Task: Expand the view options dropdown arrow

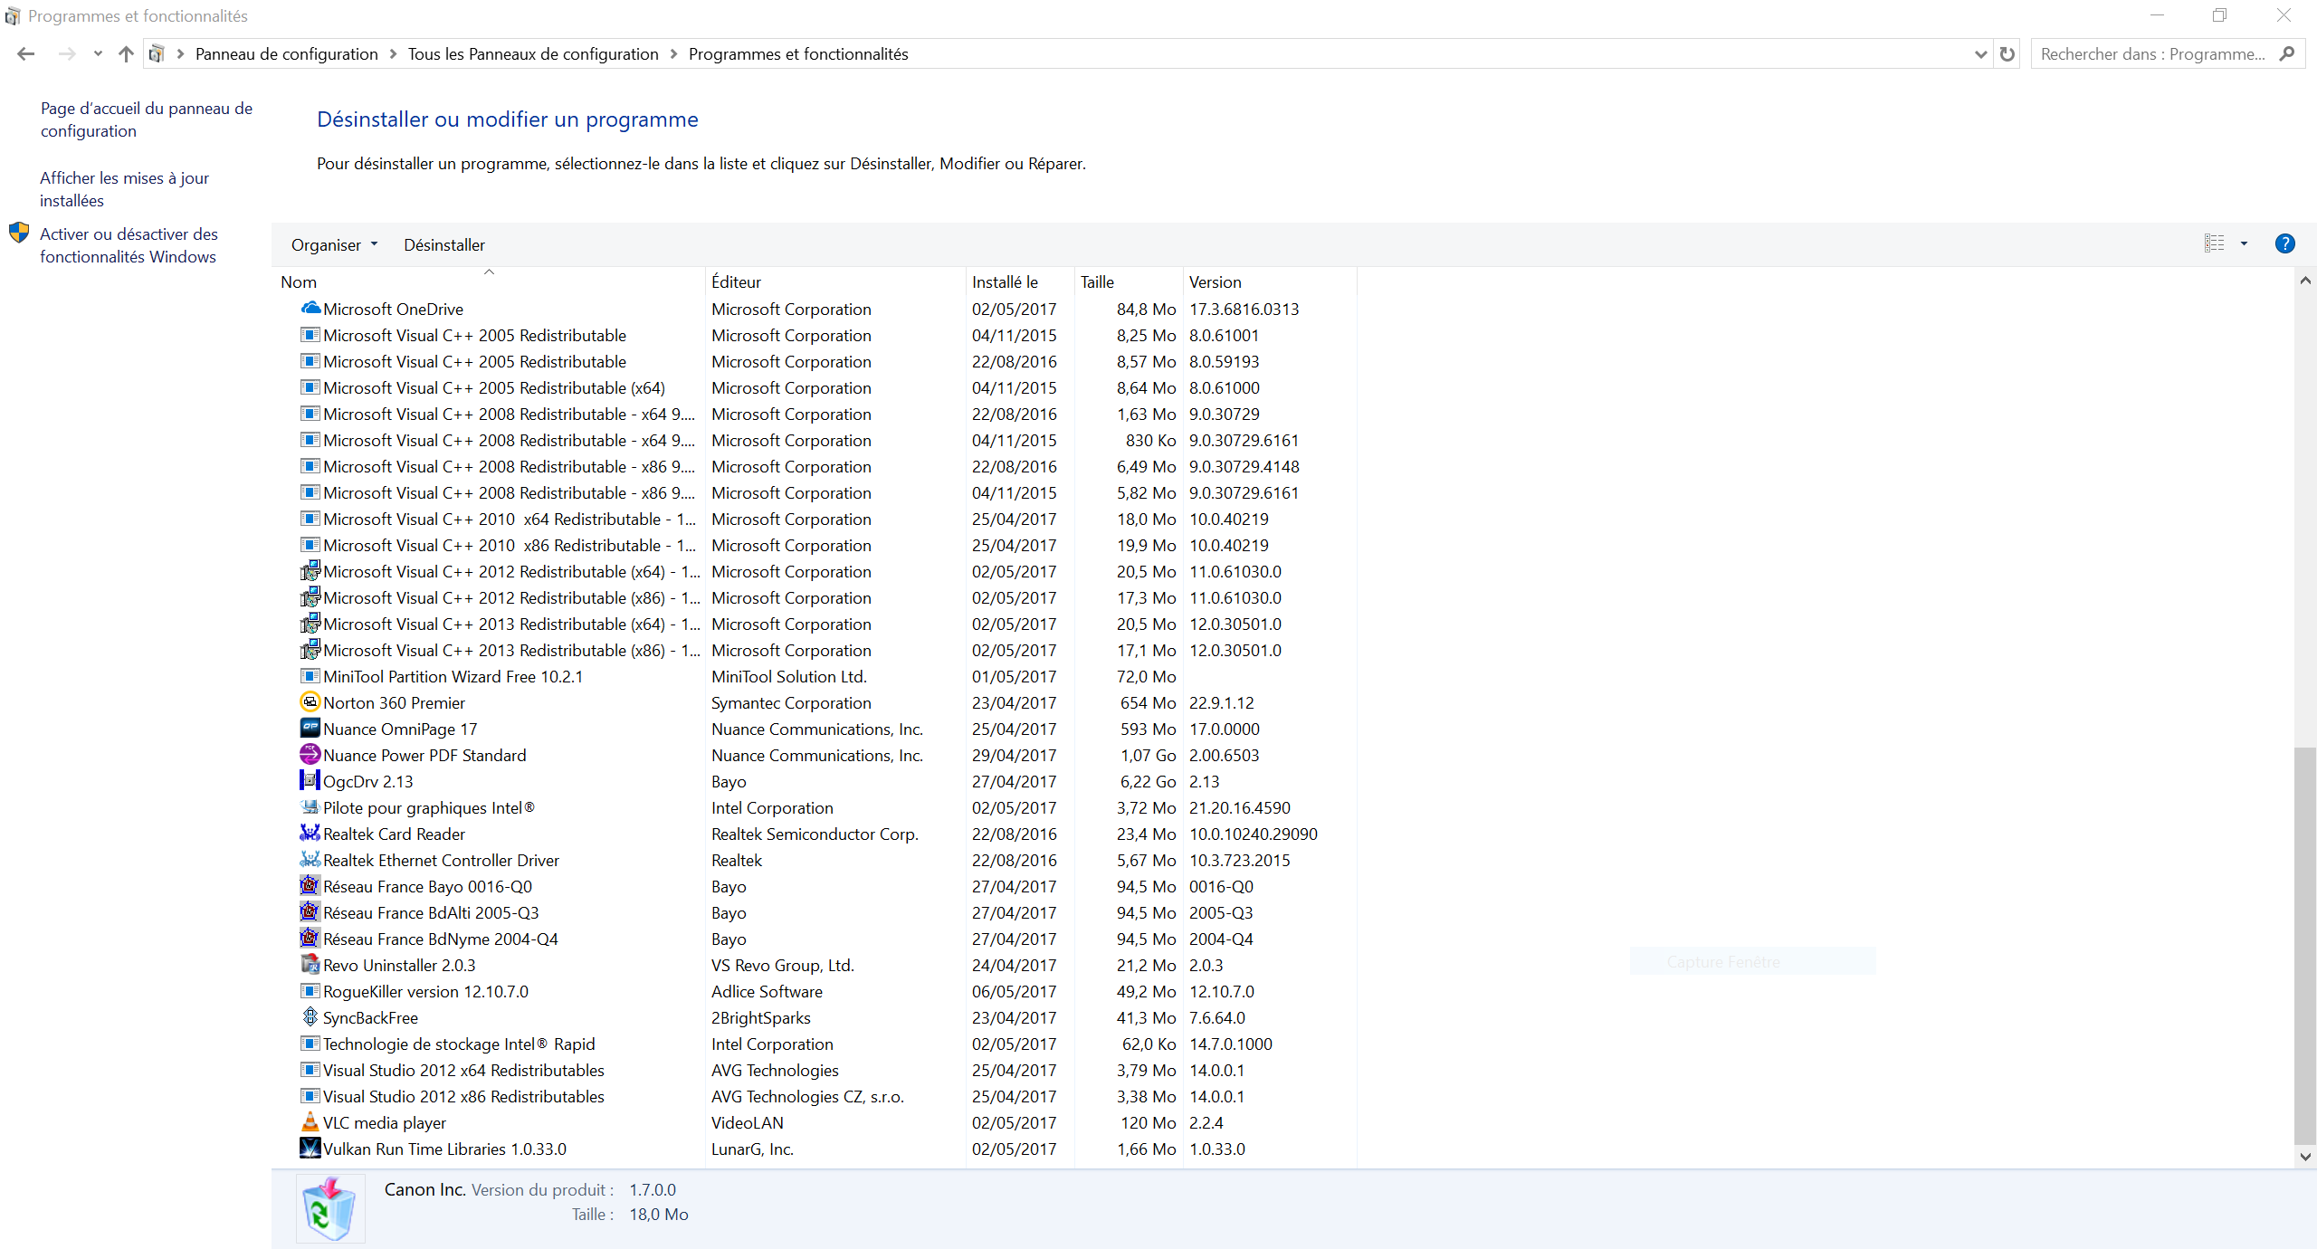Action: coord(2244,243)
